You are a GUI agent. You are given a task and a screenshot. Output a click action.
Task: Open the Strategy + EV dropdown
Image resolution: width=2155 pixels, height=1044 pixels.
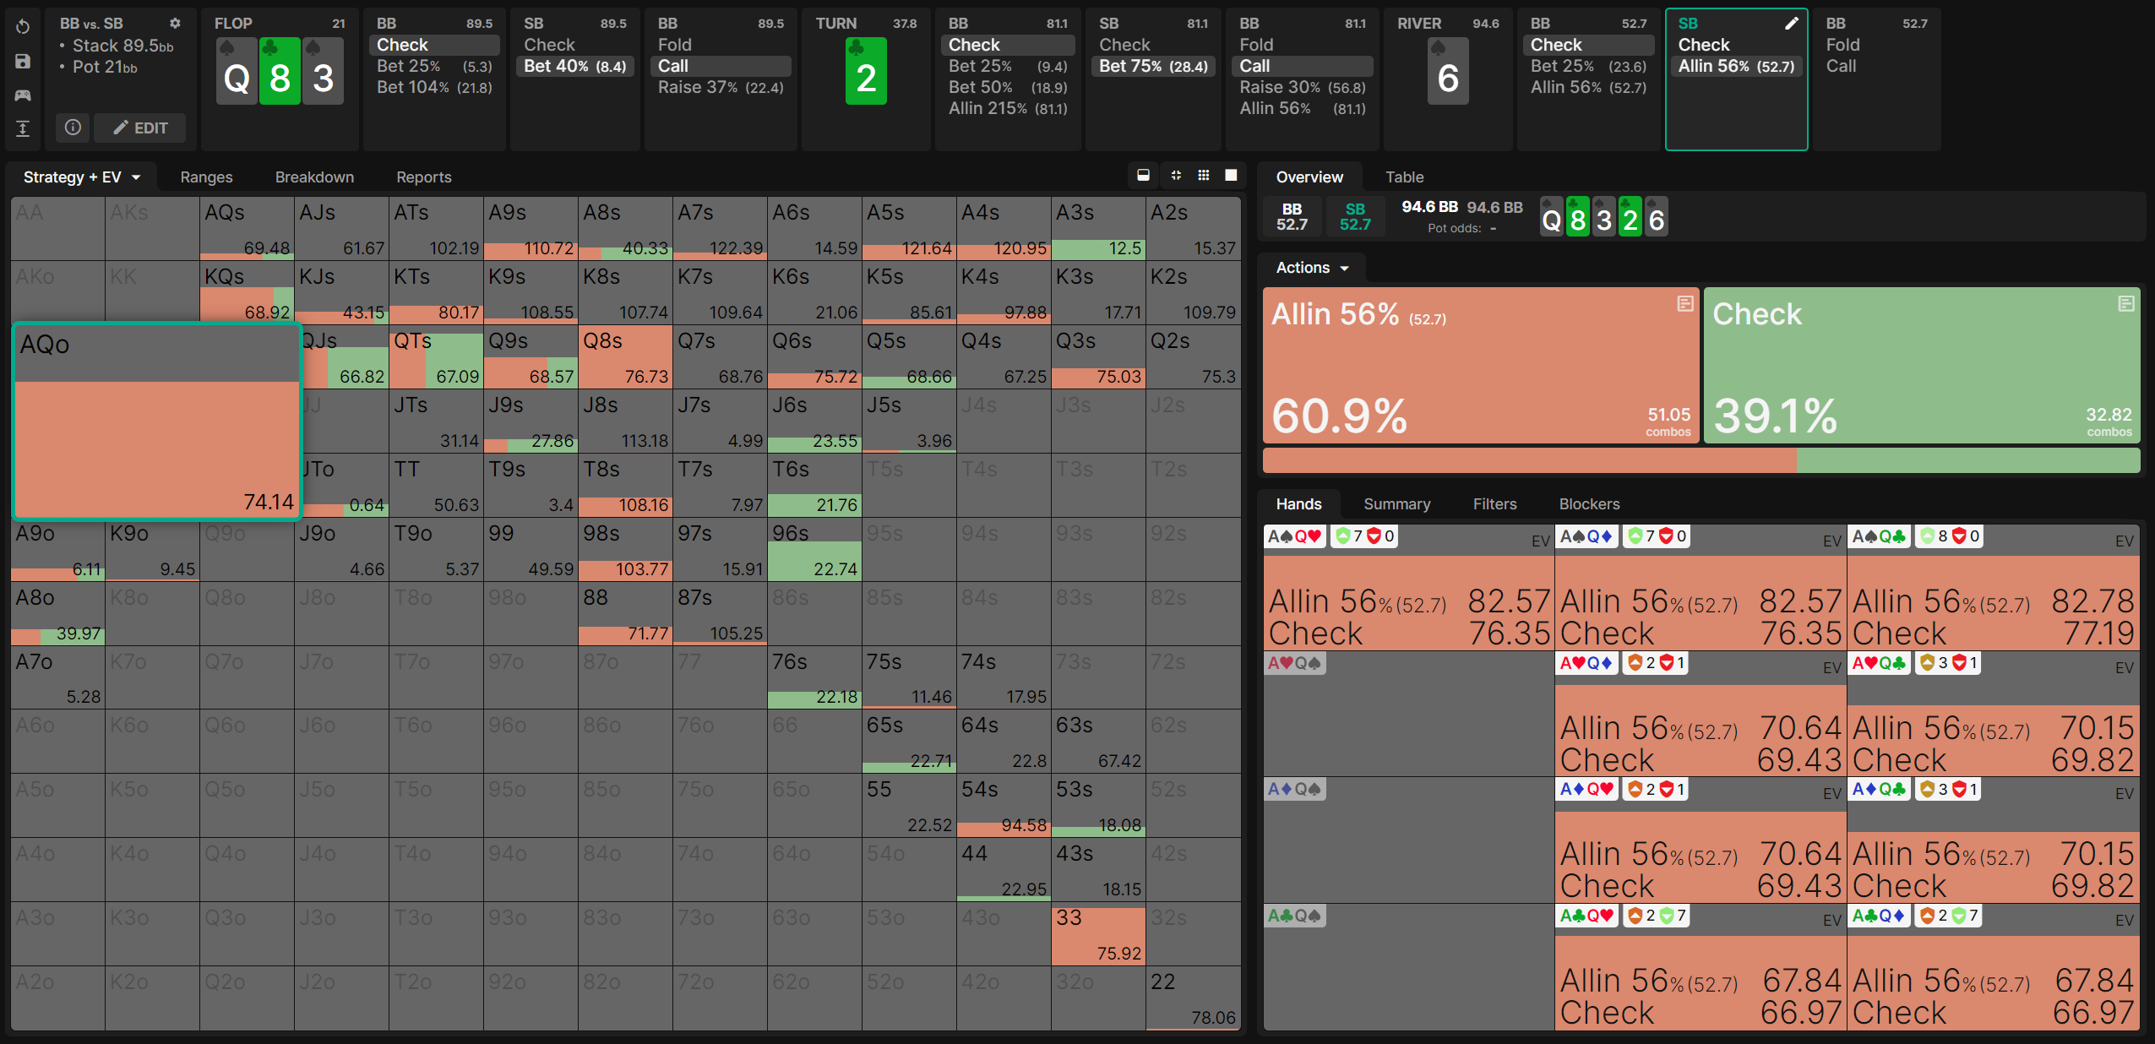[x=82, y=177]
